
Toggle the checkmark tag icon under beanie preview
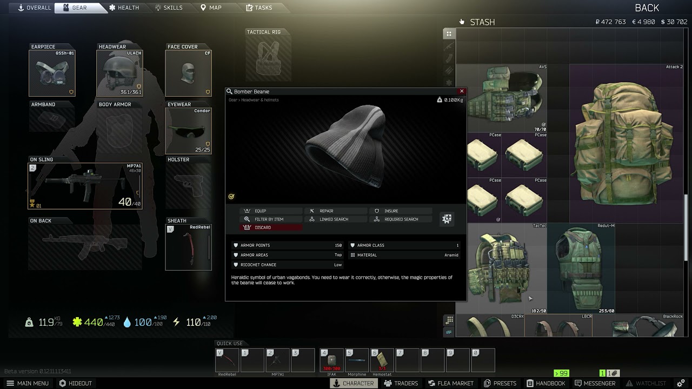[231, 197]
